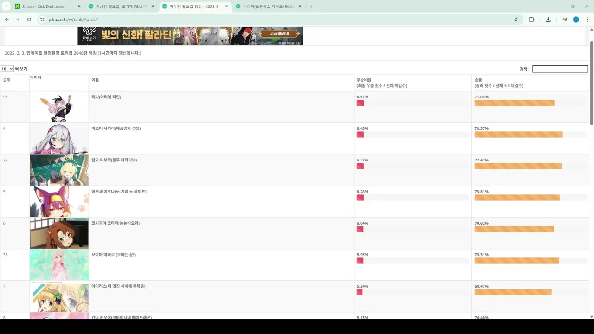
Task: Reload the current page
Action: coord(29,19)
